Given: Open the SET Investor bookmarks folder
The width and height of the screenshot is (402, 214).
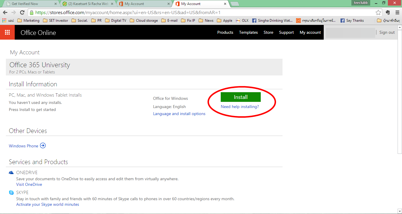Looking at the screenshot, I should click(x=56, y=21).
